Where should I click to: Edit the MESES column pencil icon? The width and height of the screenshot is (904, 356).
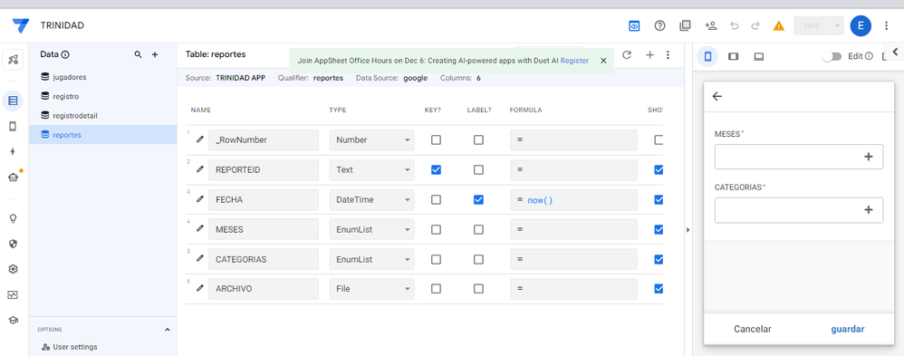click(x=200, y=228)
